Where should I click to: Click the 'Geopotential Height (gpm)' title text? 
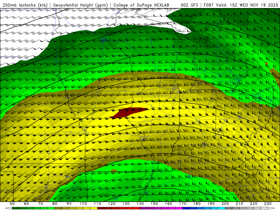(80, 5)
